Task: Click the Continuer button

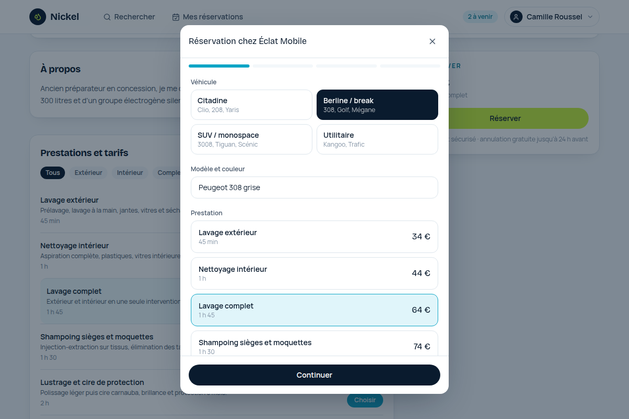Action: (314, 375)
